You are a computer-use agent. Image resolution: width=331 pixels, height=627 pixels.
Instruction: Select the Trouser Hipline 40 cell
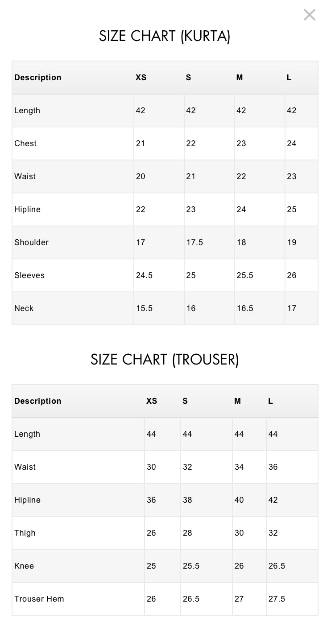pyautogui.click(x=240, y=500)
